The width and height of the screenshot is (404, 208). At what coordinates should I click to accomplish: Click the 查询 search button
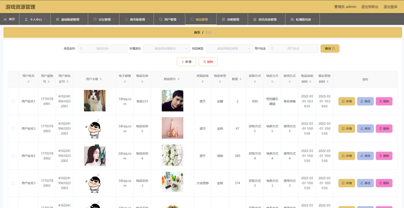[330, 48]
